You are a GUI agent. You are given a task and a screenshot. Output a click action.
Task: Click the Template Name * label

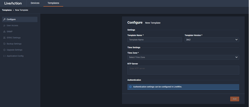135,35
